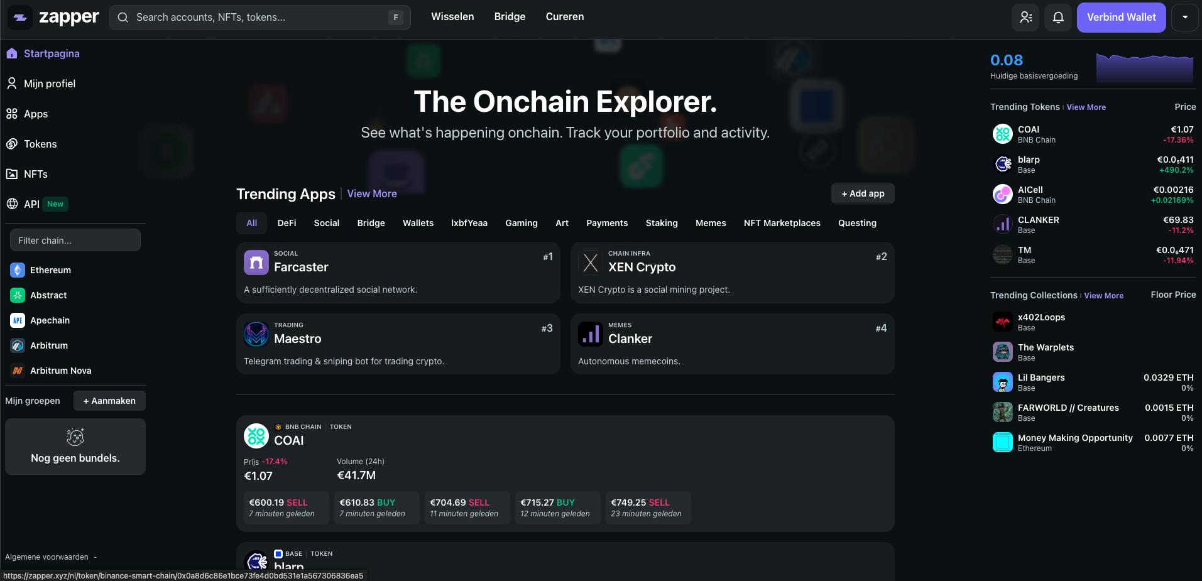Open CLANKER token in Trending Tokens

(x=1093, y=224)
